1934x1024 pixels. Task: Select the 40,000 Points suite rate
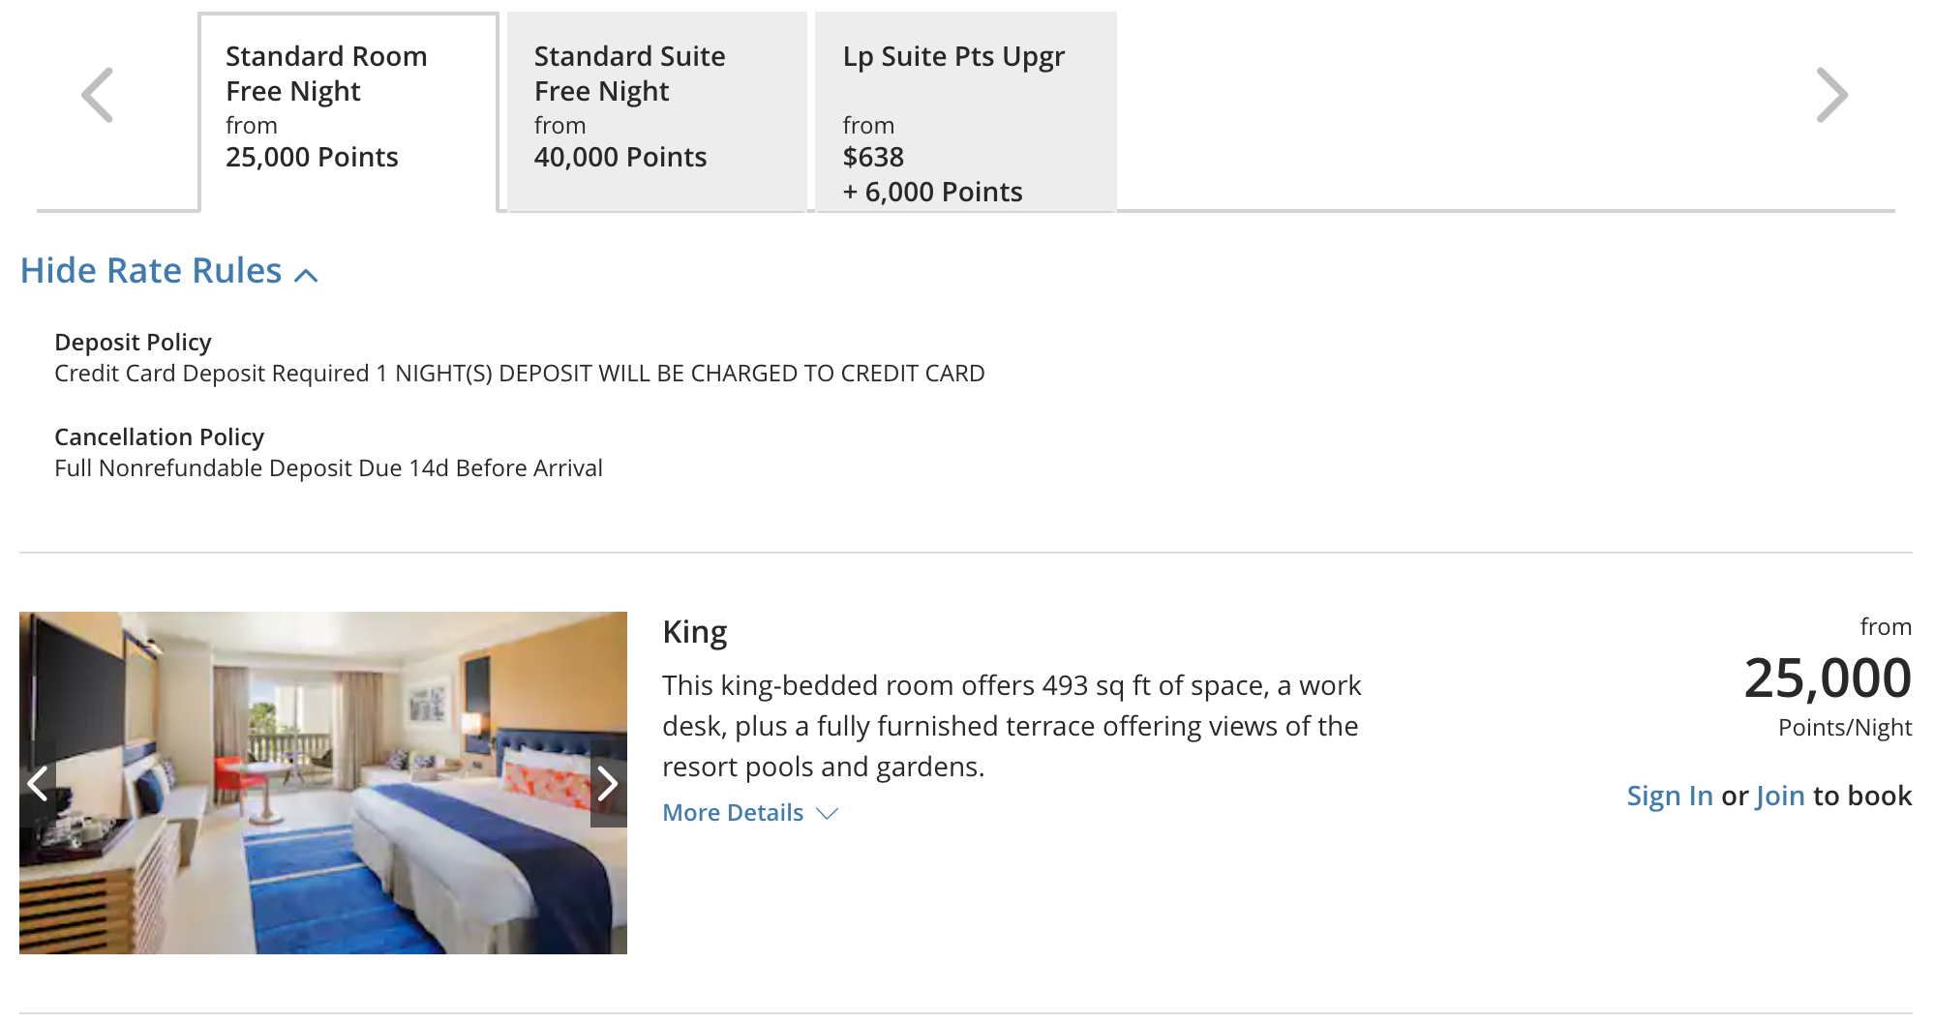pos(619,157)
